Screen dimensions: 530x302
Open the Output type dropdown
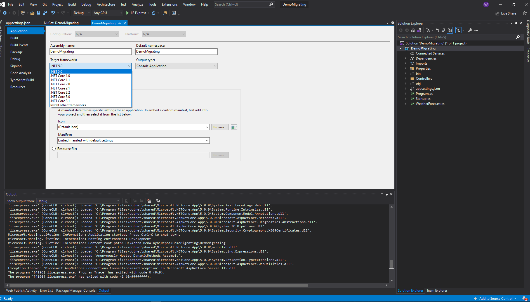pyautogui.click(x=176, y=66)
